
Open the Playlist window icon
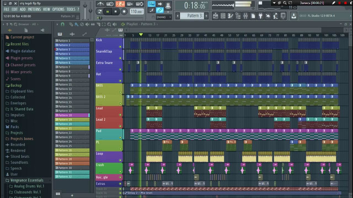pyautogui.click(x=216, y=16)
